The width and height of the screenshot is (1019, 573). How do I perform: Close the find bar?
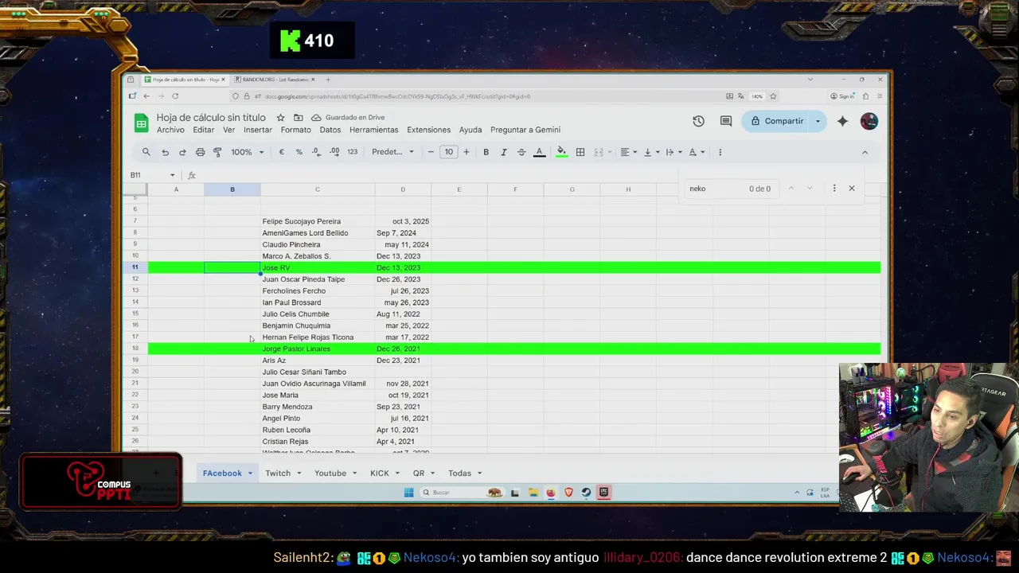851,189
